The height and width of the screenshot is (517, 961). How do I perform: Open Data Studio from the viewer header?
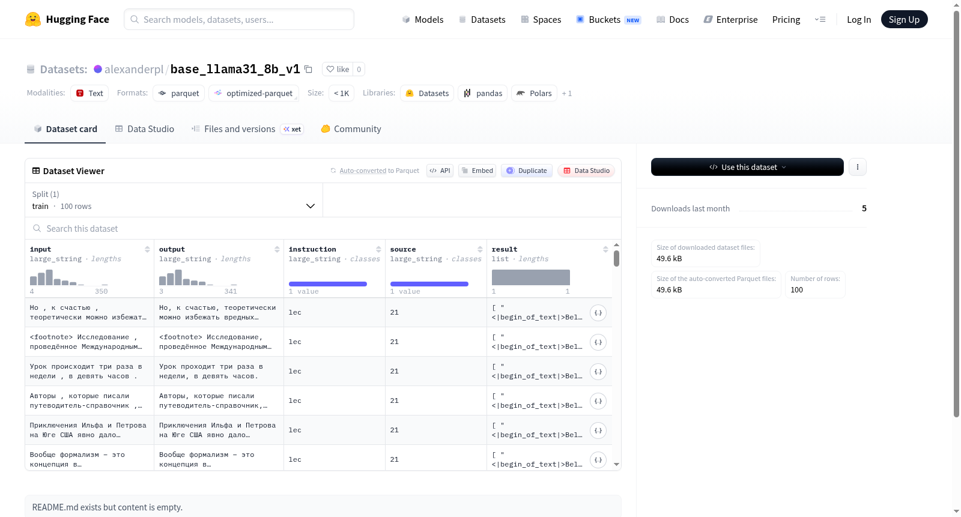(x=586, y=171)
